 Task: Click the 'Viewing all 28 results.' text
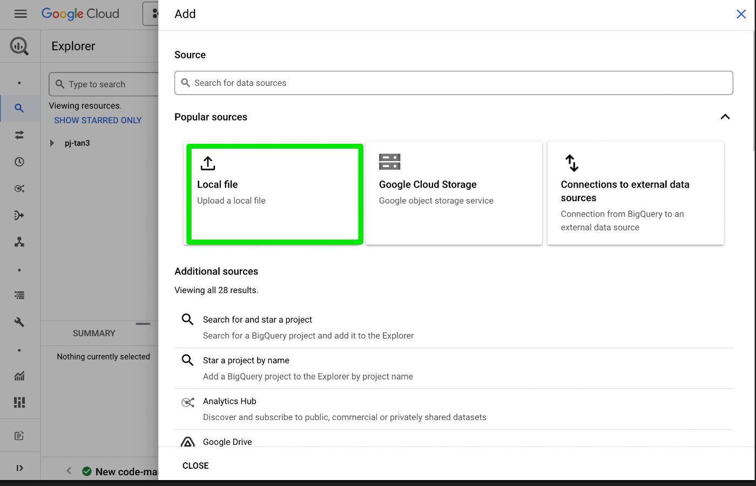tap(216, 290)
